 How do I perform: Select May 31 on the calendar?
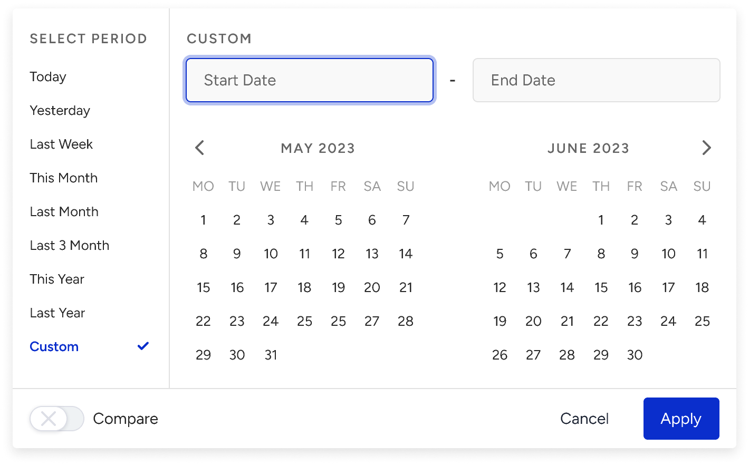pos(271,355)
